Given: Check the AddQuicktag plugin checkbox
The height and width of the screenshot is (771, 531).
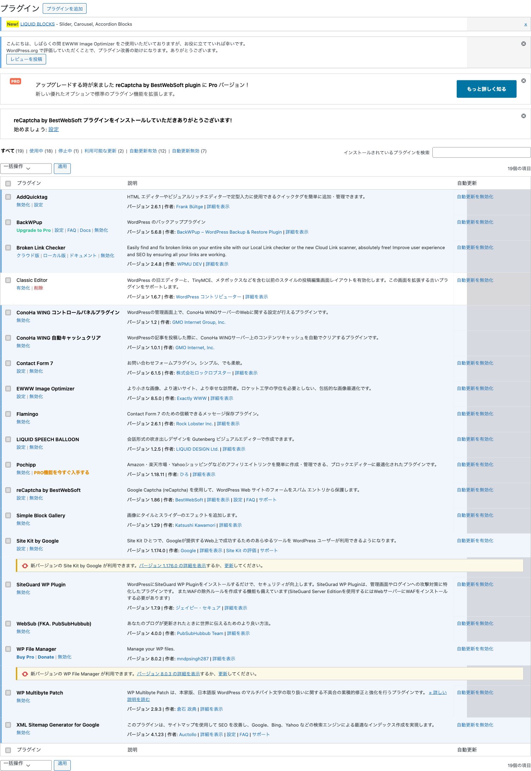Looking at the screenshot, I should pos(8,197).
